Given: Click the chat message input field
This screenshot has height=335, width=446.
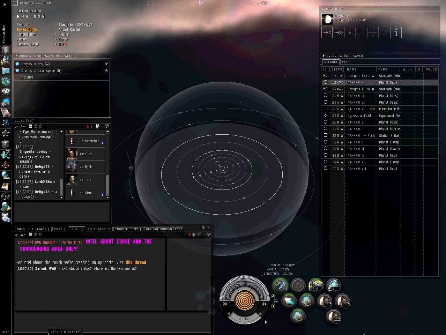Looking at the screenshot, I should 112,322.
